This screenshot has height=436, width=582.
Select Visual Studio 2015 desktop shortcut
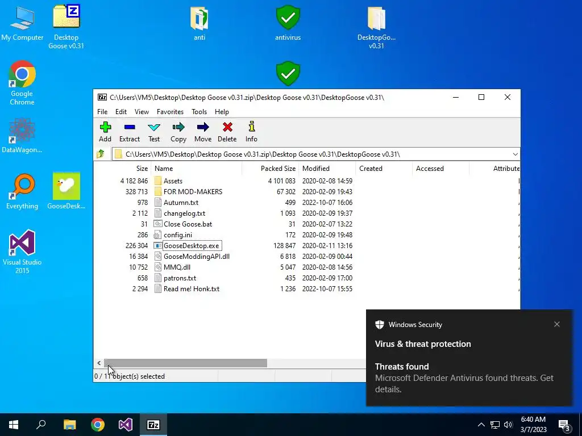(22, 252)
